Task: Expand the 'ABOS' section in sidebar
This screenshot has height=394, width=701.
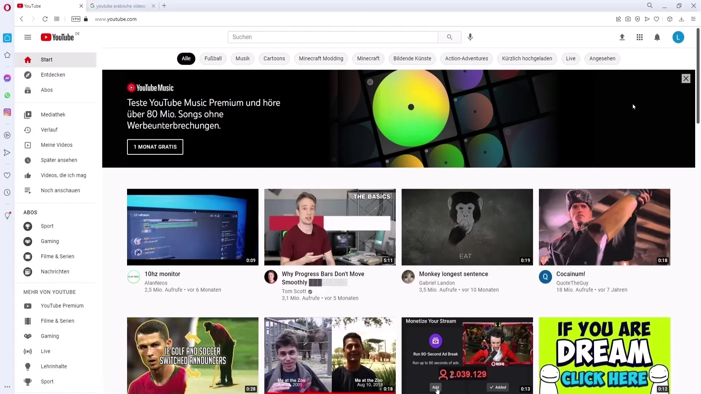Action: 30,212
